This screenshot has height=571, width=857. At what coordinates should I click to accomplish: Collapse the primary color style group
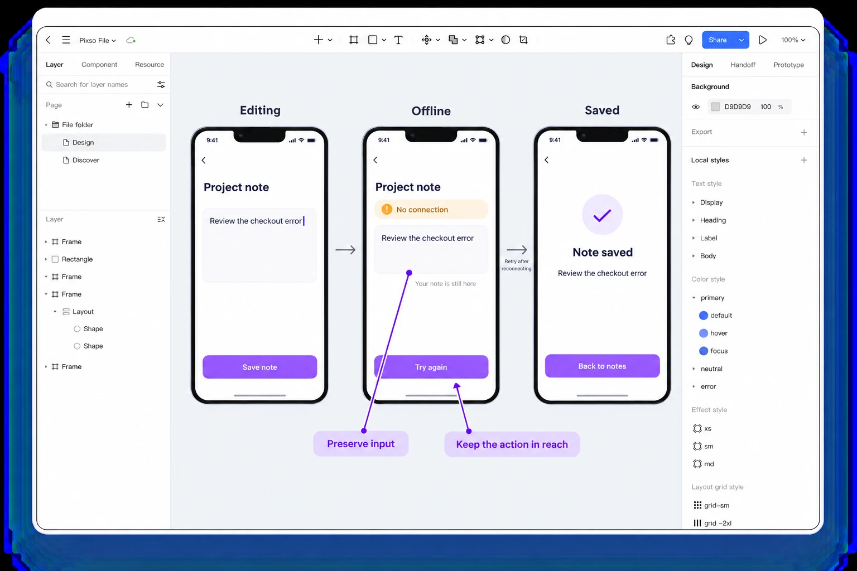coord(694,298)
